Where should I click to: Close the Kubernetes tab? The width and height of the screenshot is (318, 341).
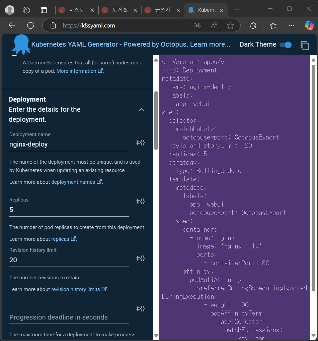[221, 10]
